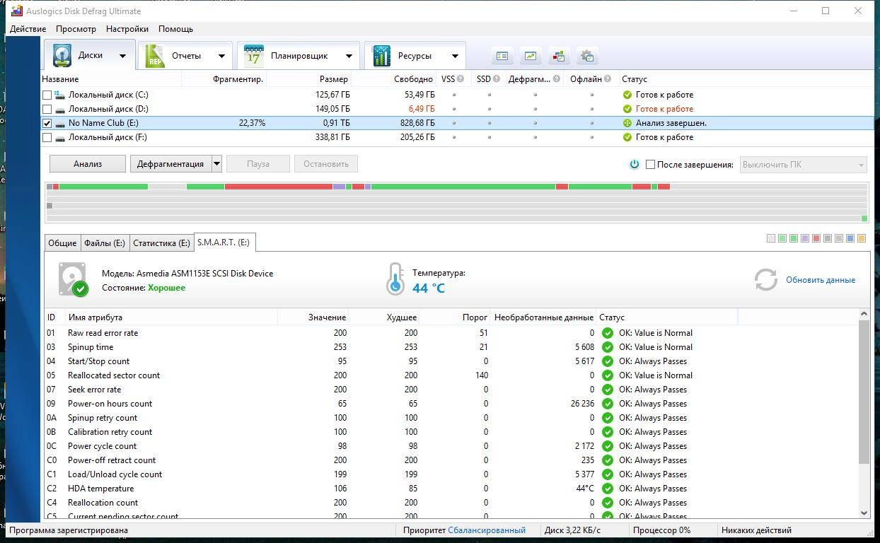Open the Просмотр menu
The image size is (880, 543).
76,29
